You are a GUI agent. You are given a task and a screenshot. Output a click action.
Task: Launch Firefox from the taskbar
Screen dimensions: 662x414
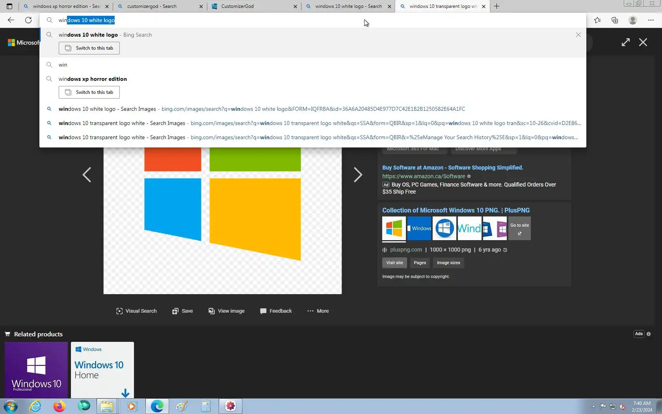tap(60, 406)
